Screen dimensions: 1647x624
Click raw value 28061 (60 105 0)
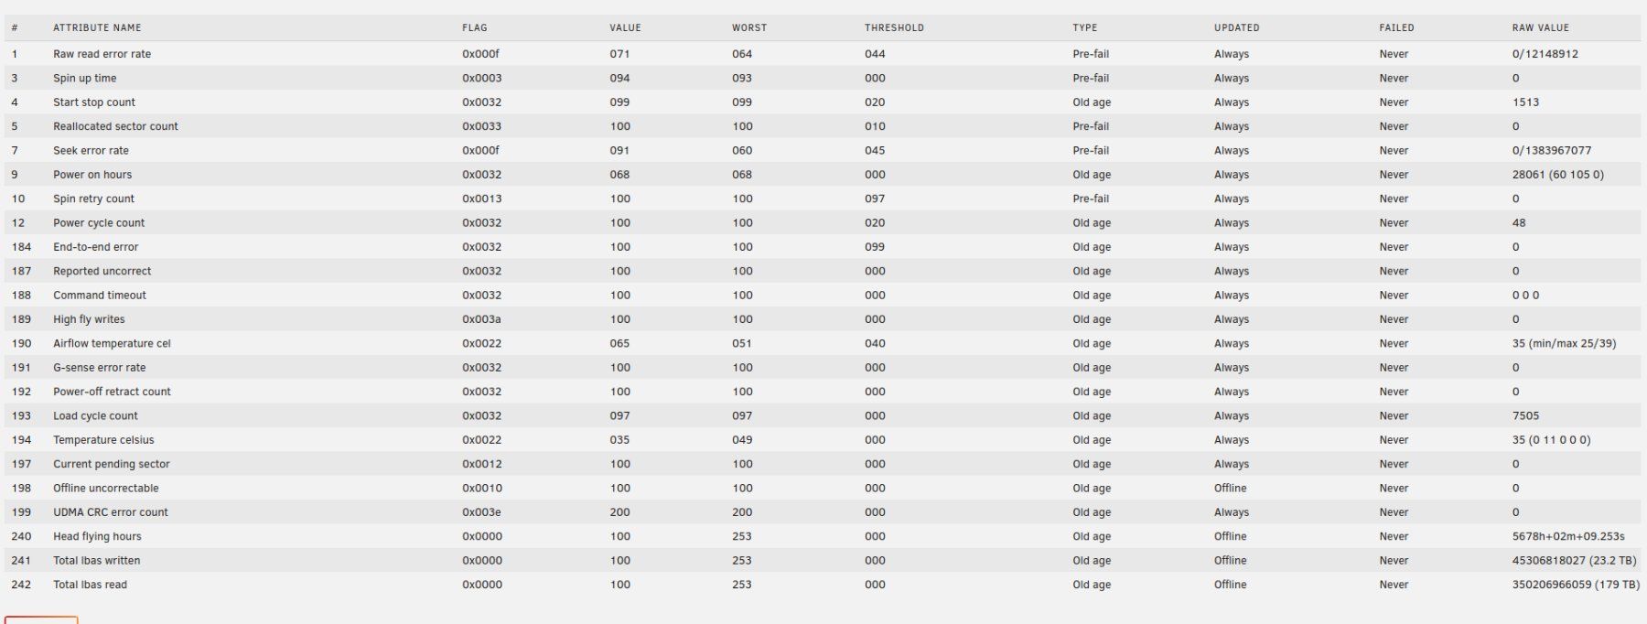tap(1557, 175)
